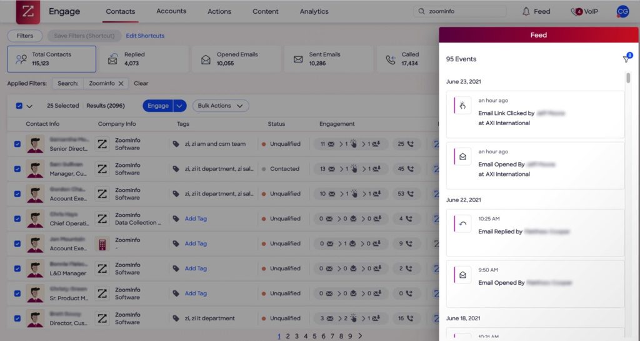Click the Opened Emails envelope icon
The height and width of the screenshot is (341, 640).
click(206, 59)
